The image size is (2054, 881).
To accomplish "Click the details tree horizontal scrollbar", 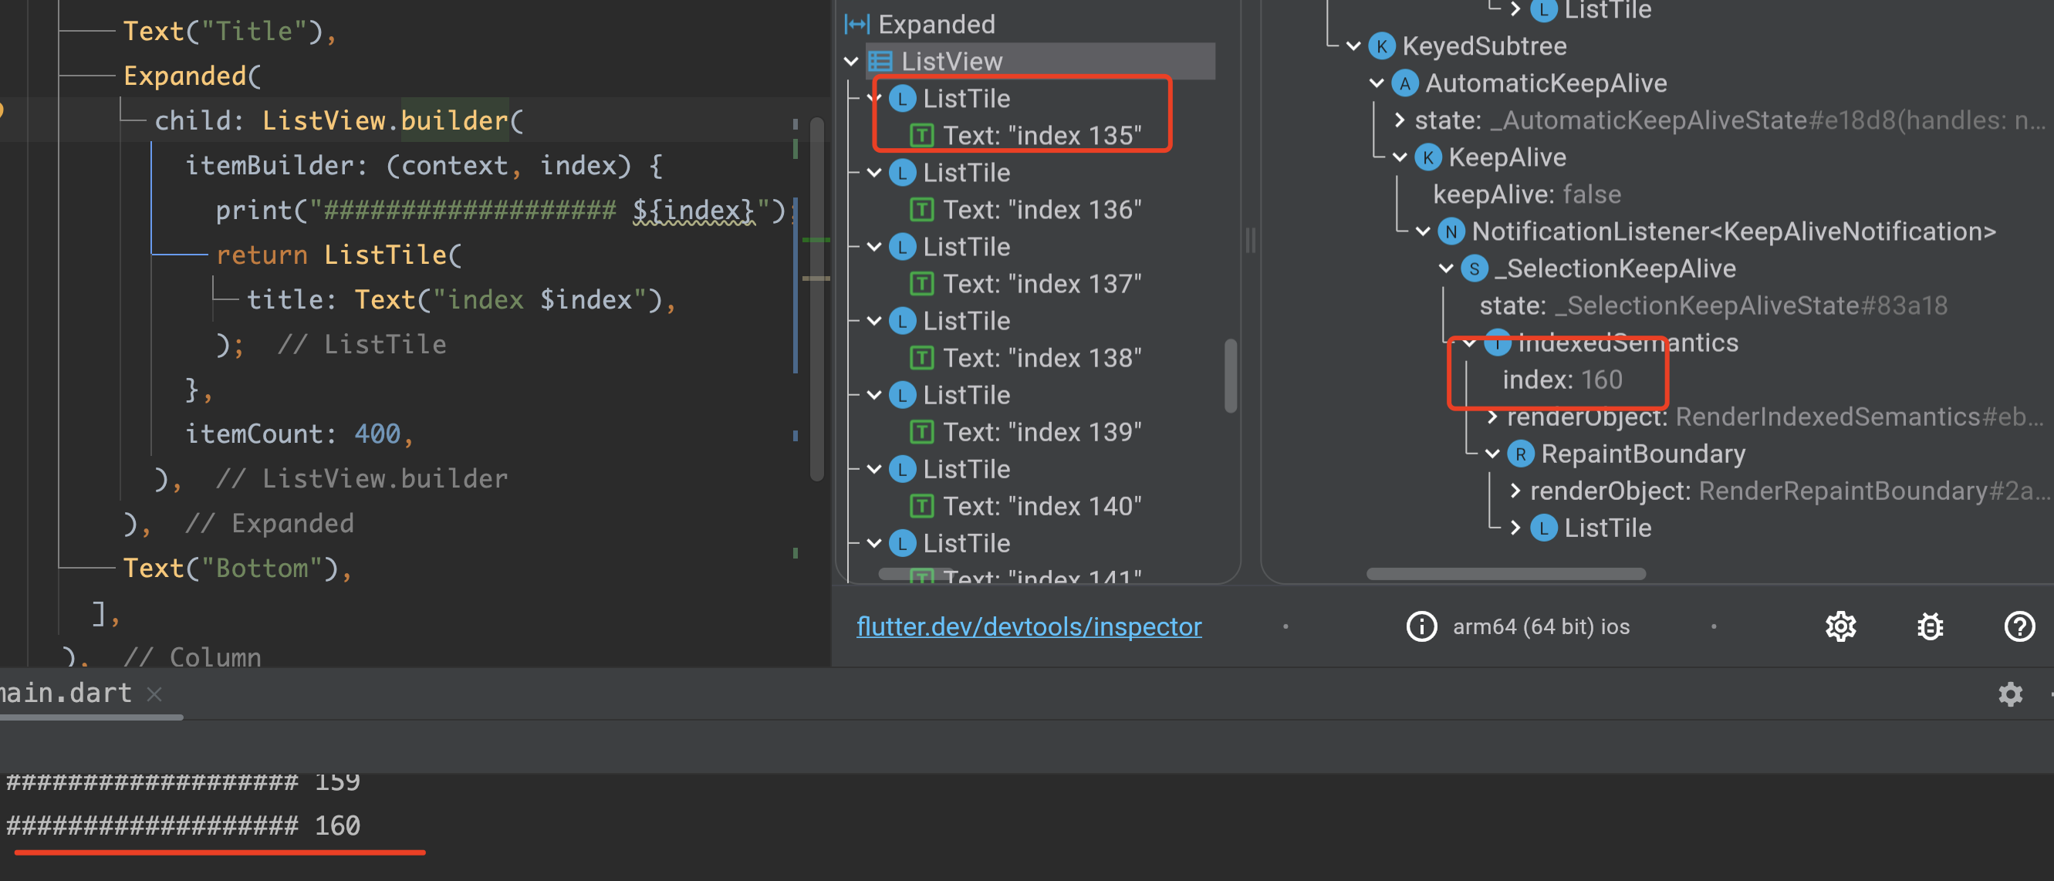I will (x=1505, y=573).
